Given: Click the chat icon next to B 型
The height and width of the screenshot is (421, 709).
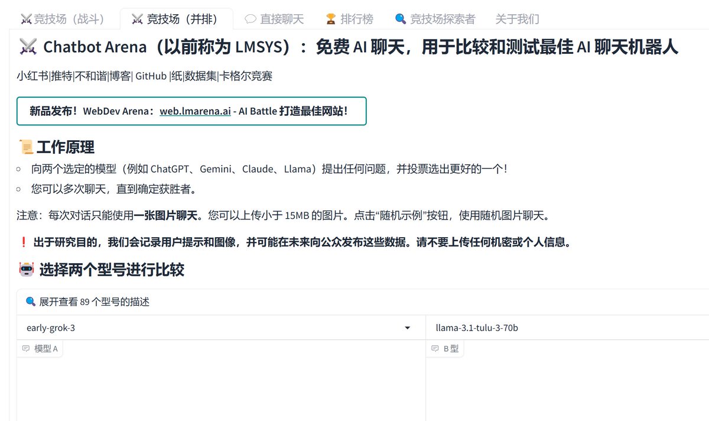Looking at the screenshot, I should (x=435, y=349).
